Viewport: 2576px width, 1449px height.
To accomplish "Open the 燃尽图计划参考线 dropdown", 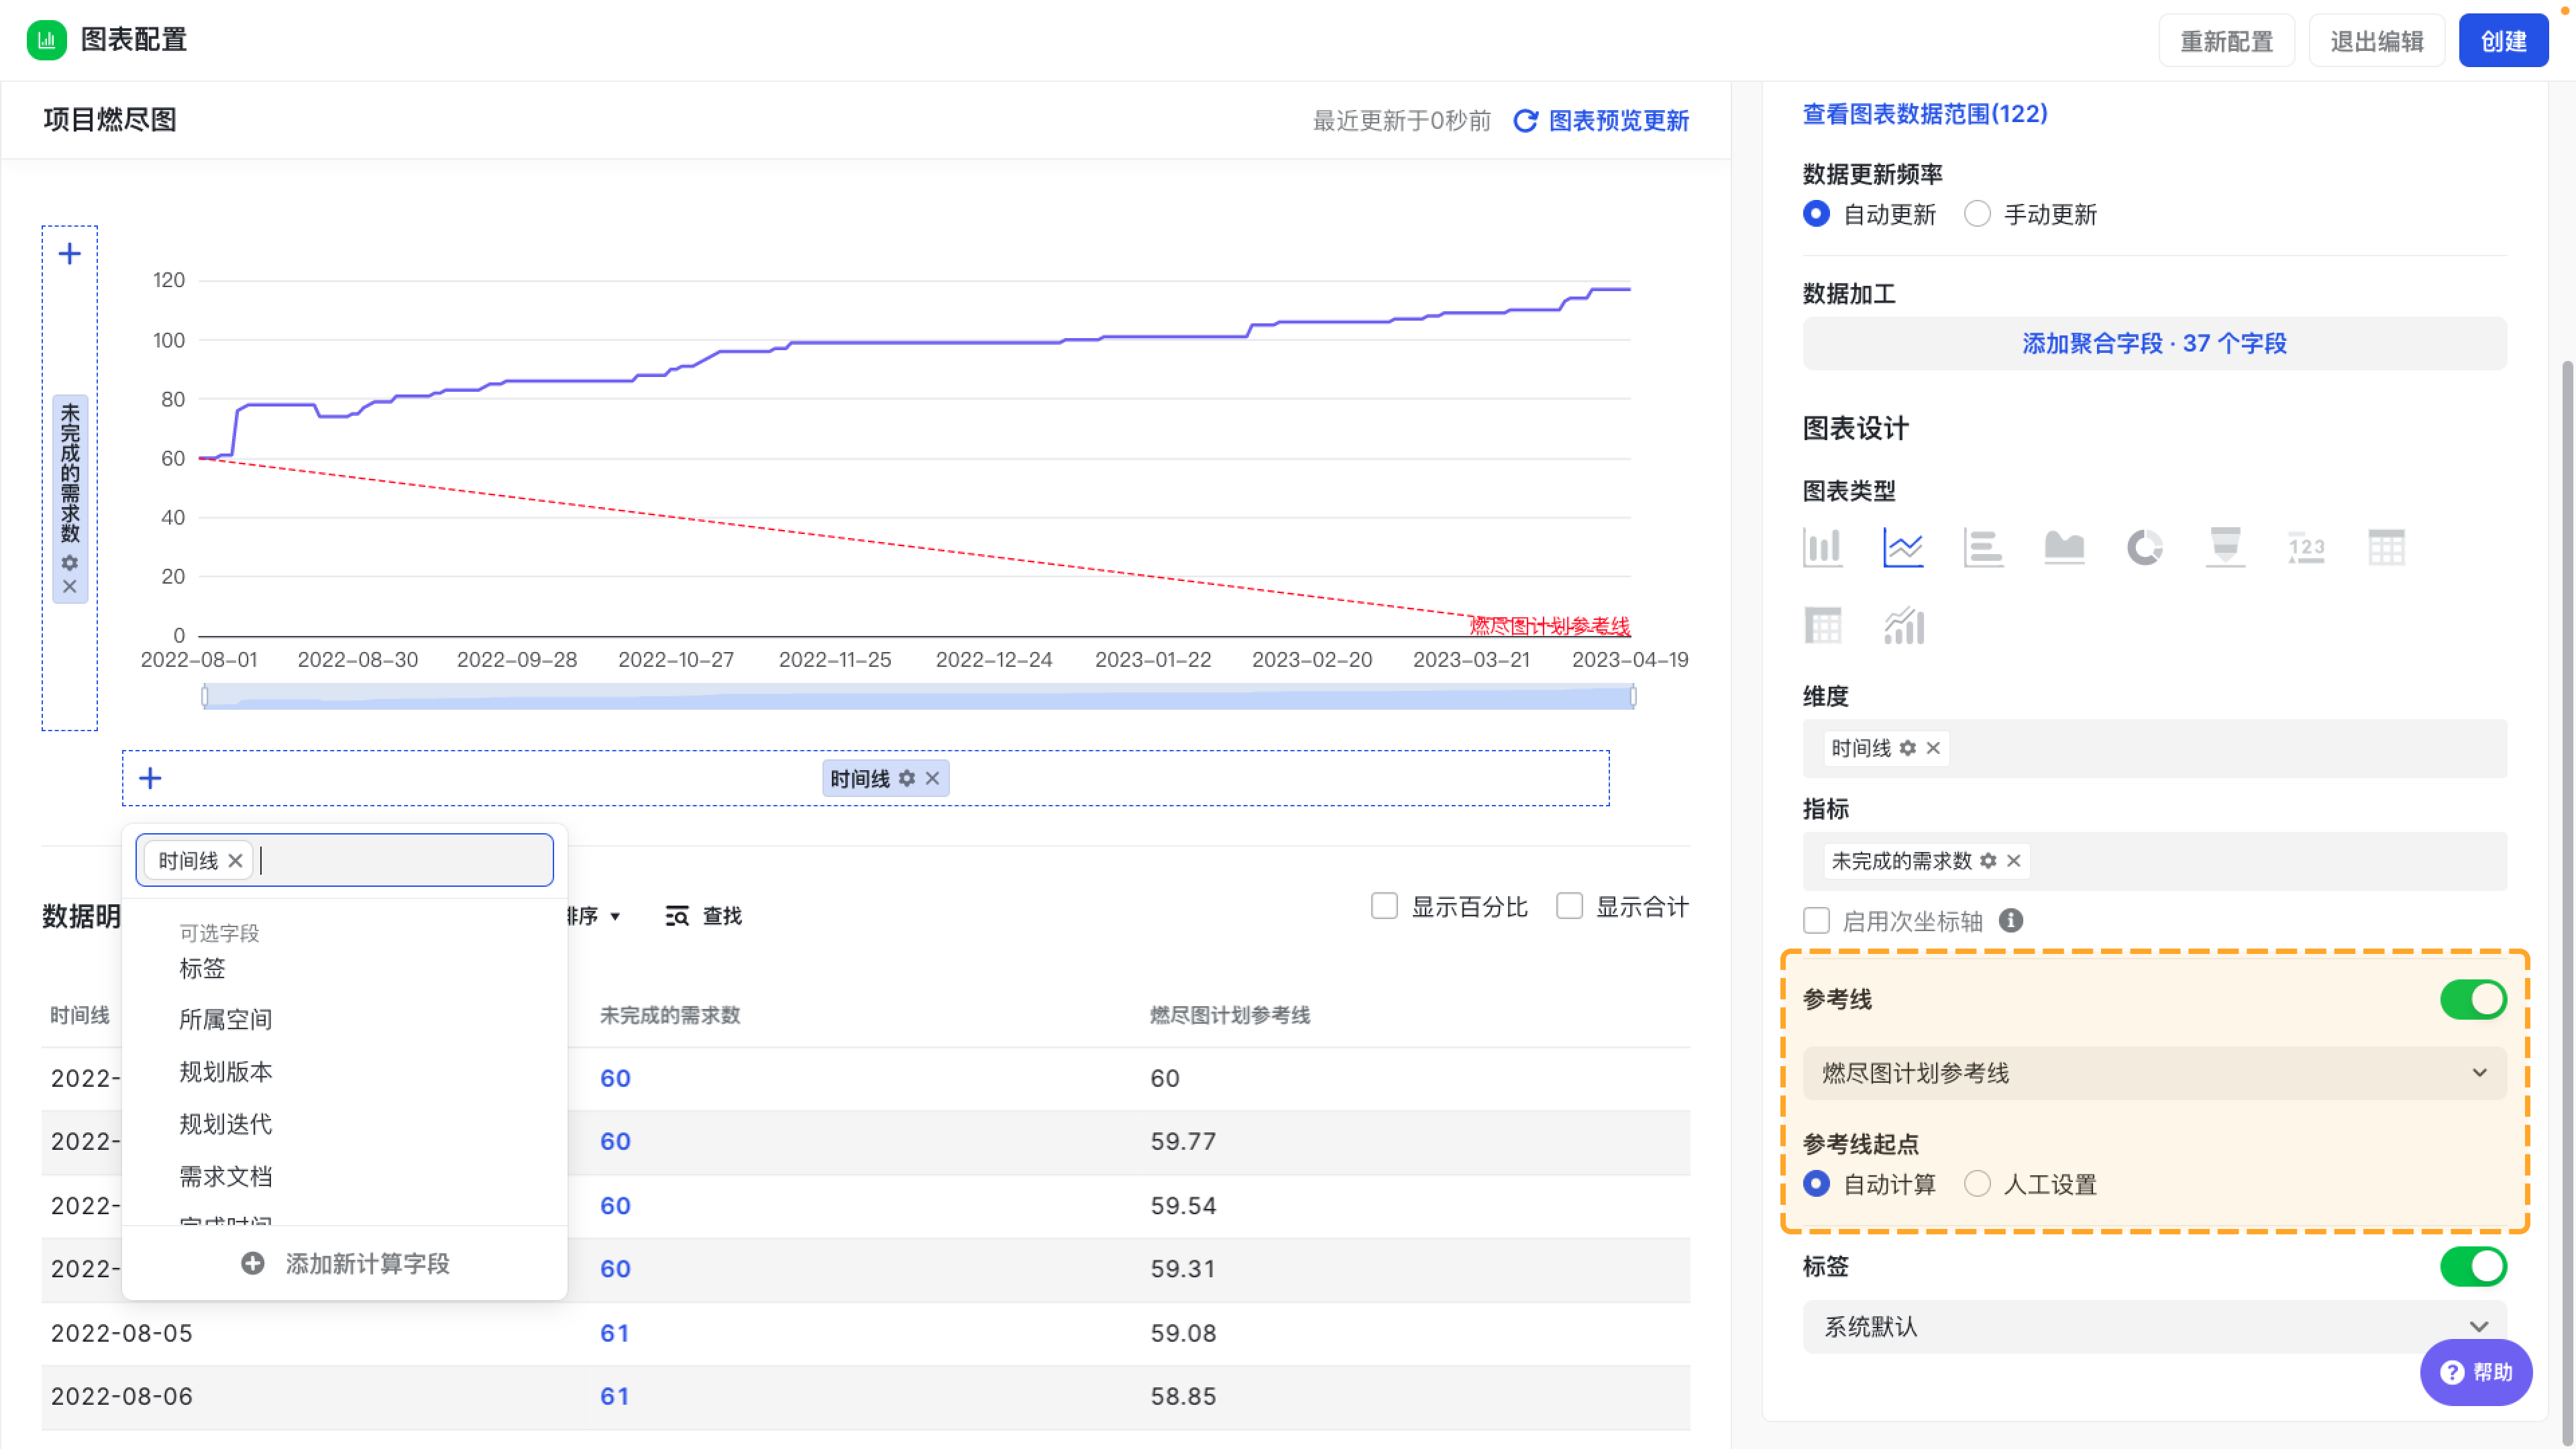I will (x=2154, y=1073).
